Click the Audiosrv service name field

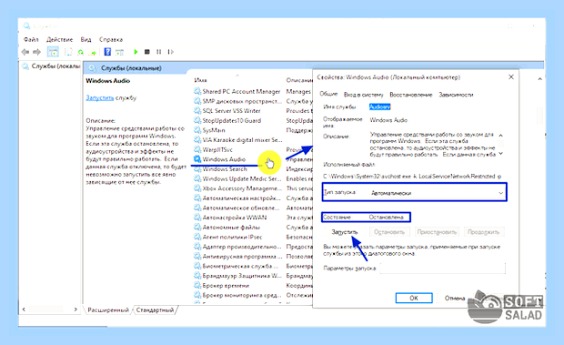tap(379, 107)
